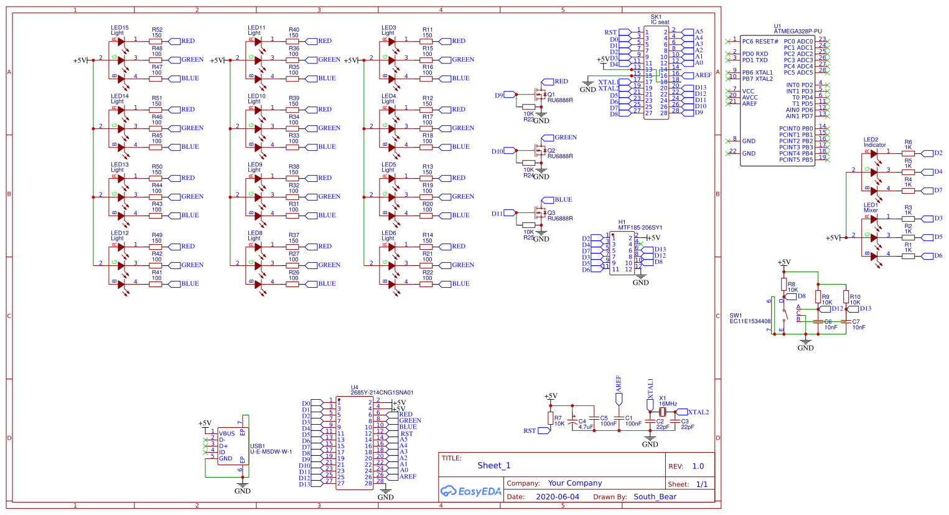Screen dimensions: 949x515
Task: Select the PCINT5 PB5 pin name on U1
Action: (796, 160)
